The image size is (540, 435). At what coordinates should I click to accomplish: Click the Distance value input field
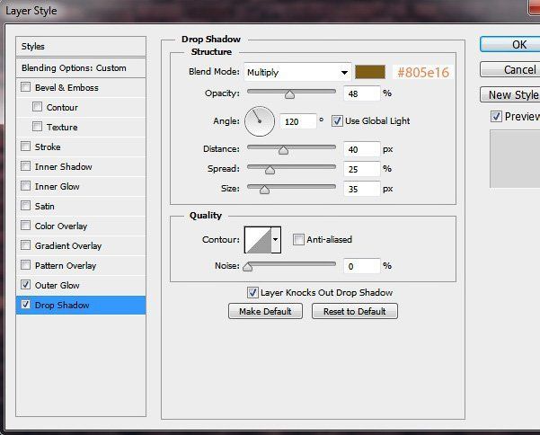pyautogui.click(x=361, y=149)
